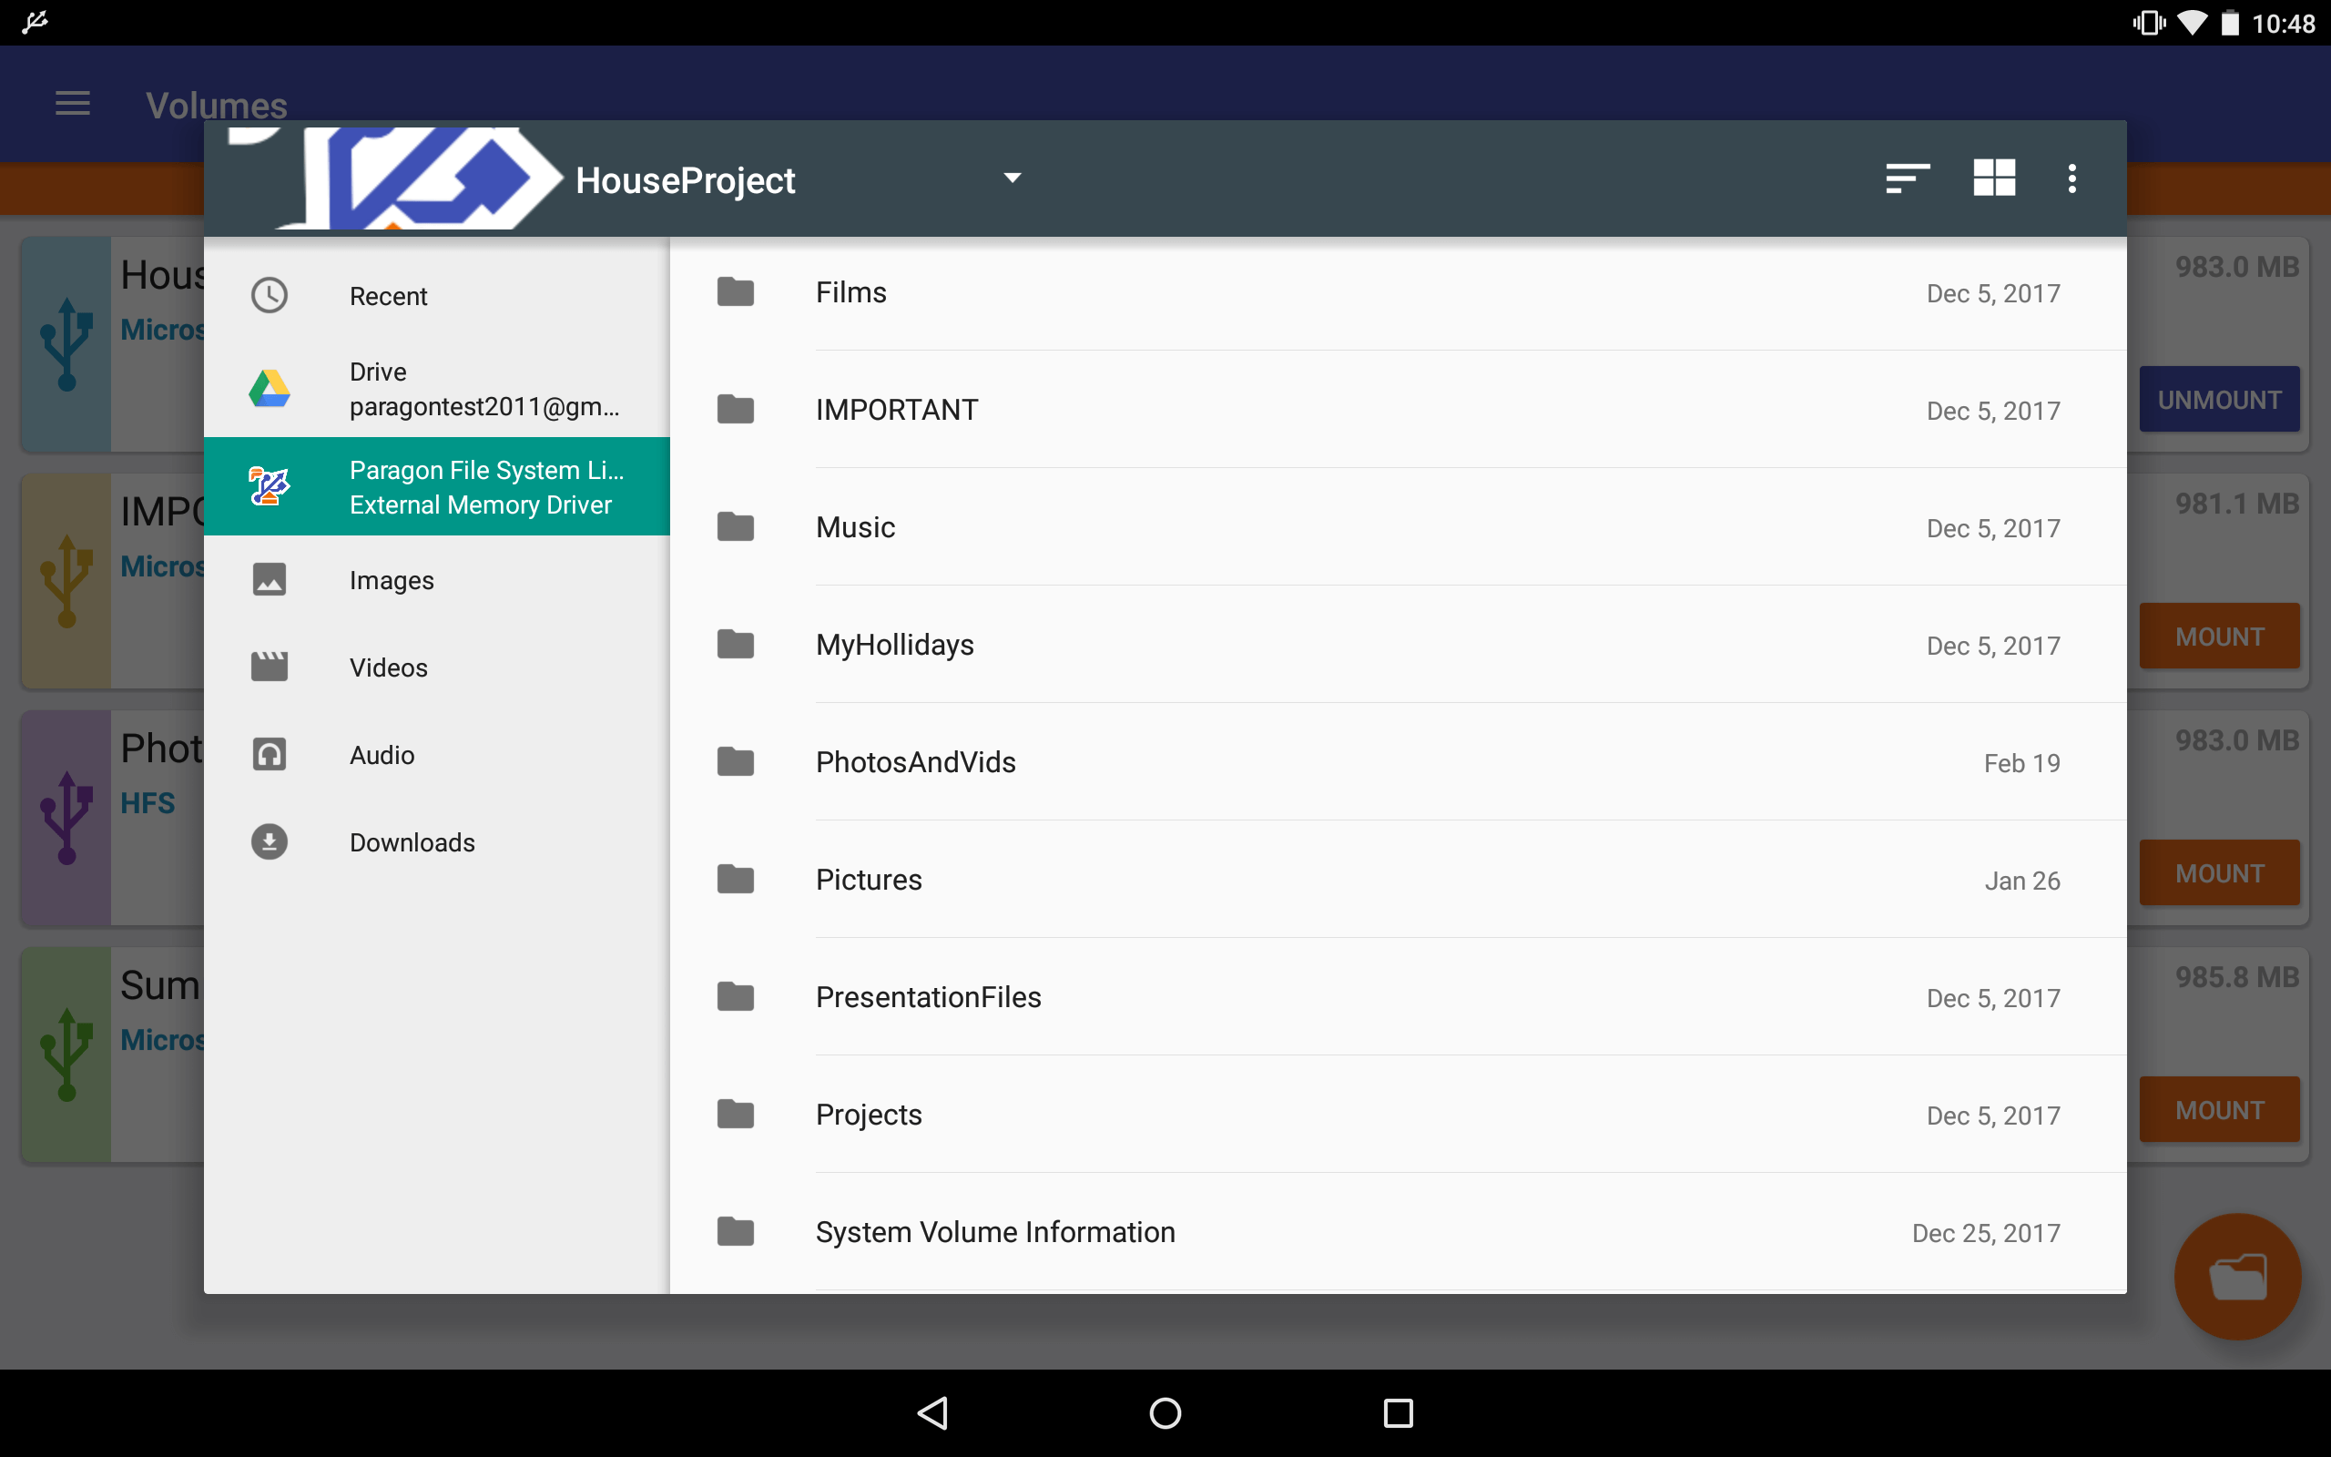The height and width of the screenshot is (1457, 2331).
Task: Open the sort options icon
Action: [1906, 178]
